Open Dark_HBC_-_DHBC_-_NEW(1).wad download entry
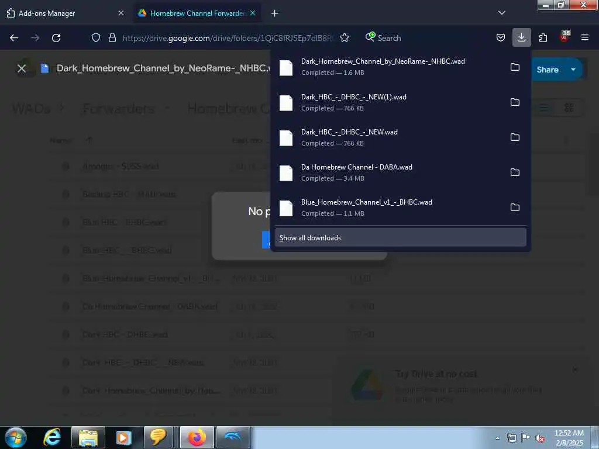 coord(389,102)
